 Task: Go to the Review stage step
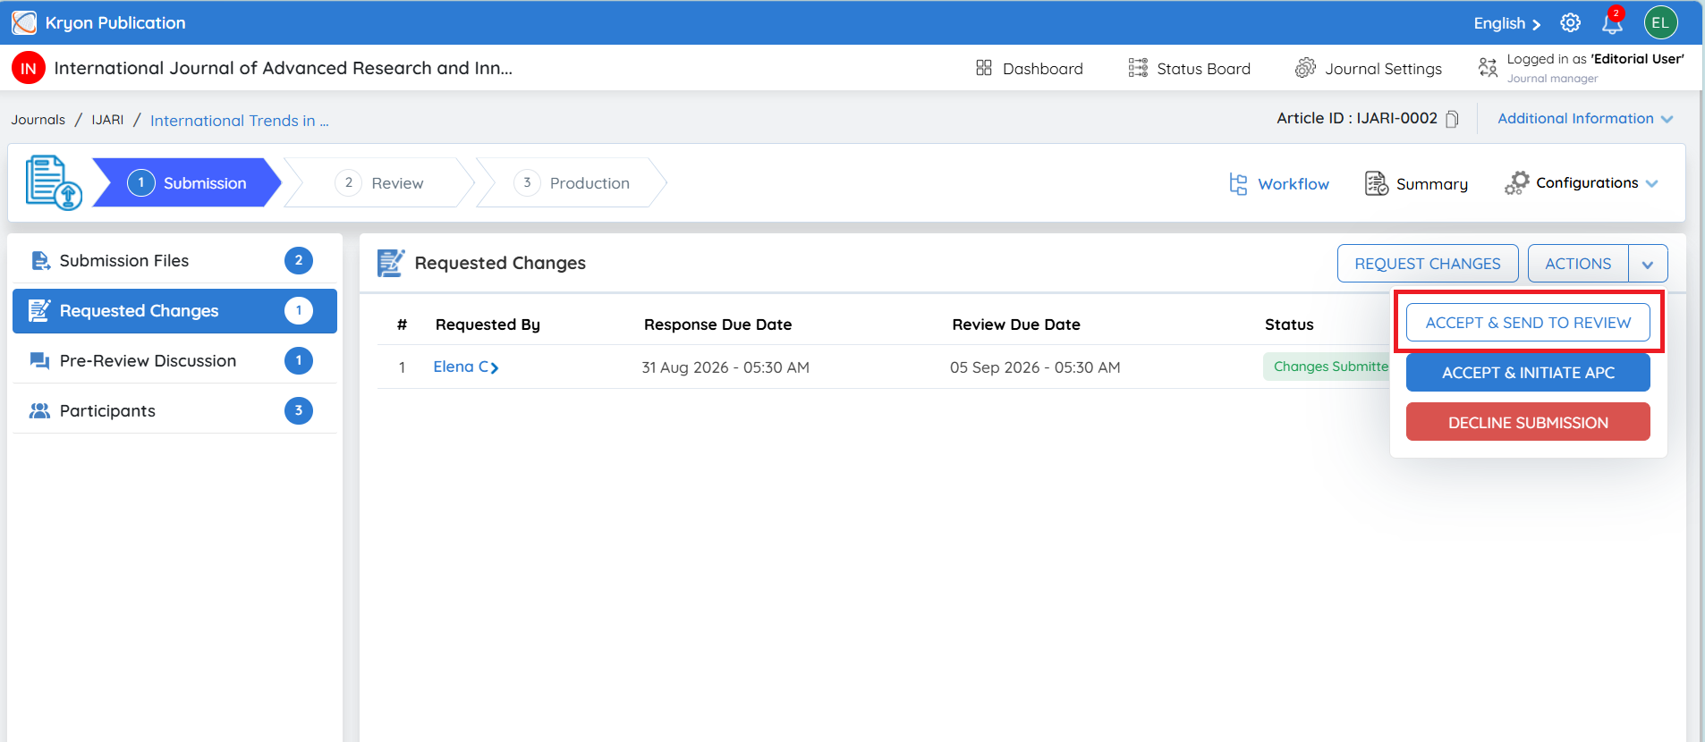click(x=380, y=183)
